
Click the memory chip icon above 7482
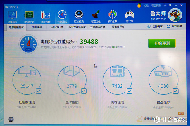pos(117,71)
